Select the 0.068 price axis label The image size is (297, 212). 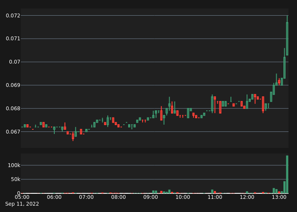tap(13, 109)
